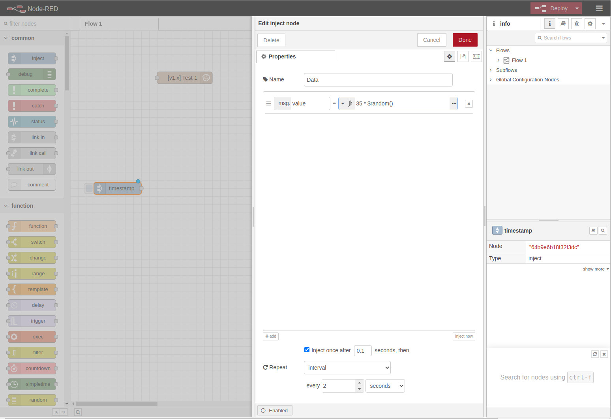Open the help book sidebar icon
The width and height of the screenshot is (611, 419).
(x=563, y=24)
